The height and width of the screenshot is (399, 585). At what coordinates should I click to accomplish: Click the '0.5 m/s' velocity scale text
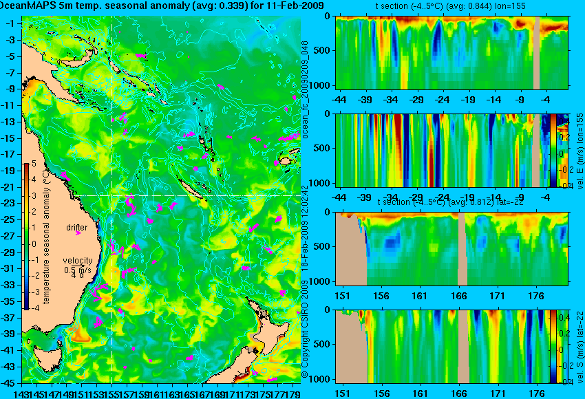pyautogui.click(x=77, y=269)
